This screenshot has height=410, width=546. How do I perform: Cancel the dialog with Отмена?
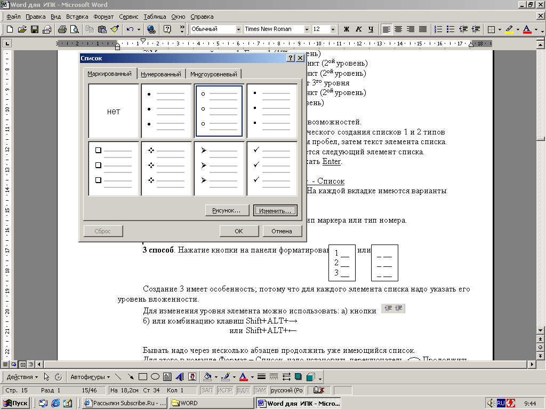coord(282,231)
